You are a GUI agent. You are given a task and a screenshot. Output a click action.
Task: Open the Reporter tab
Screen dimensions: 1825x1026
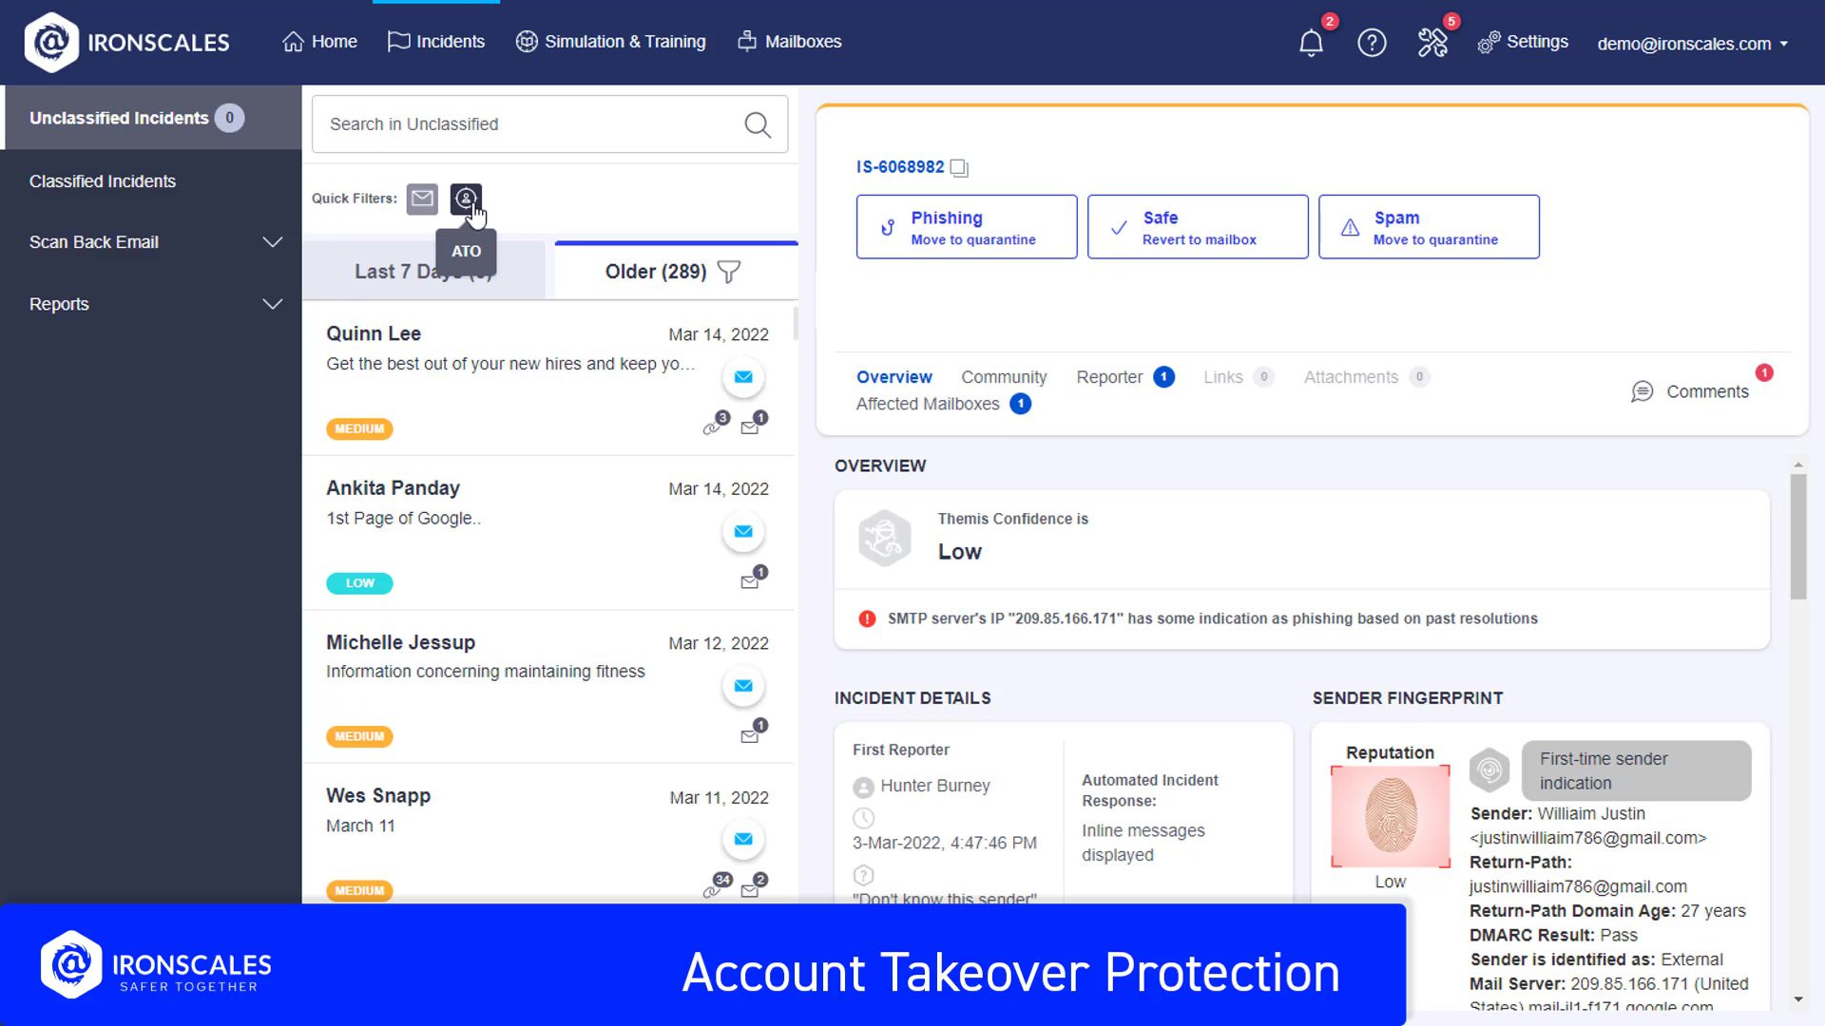[x=1124, y=377]
